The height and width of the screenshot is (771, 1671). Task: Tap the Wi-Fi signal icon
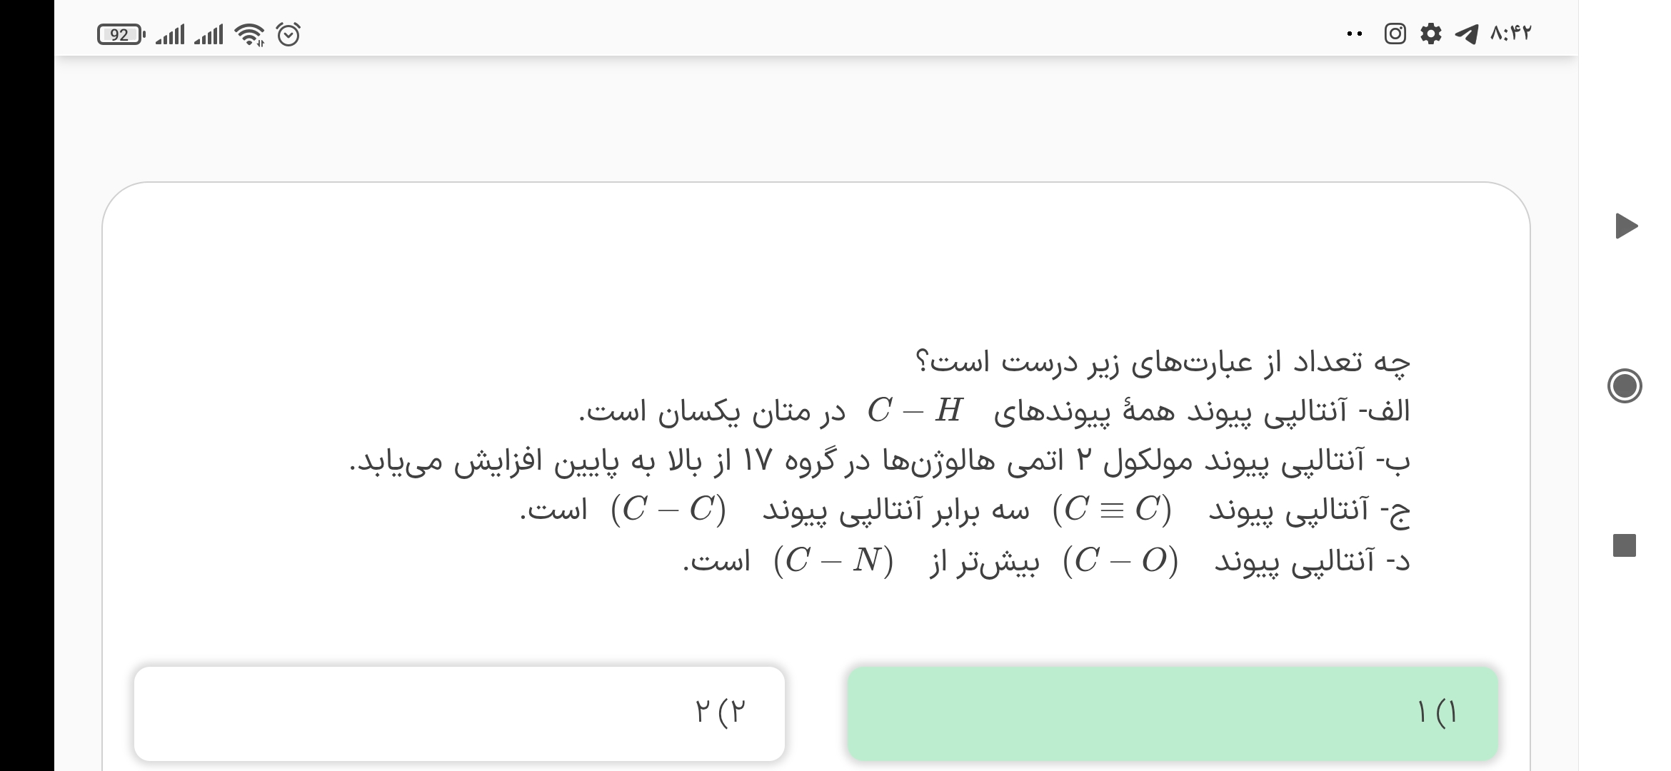coord(249,34)
